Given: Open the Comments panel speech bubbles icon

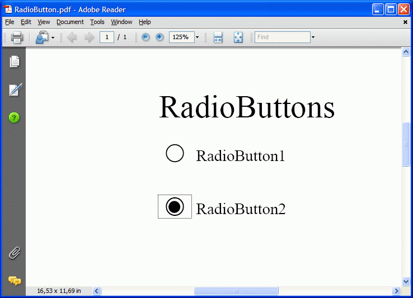Looking at the screenshot, I should (15, 281).
